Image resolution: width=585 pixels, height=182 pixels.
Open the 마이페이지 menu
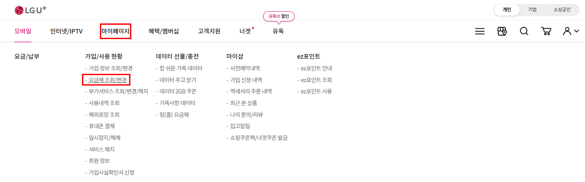116,31
